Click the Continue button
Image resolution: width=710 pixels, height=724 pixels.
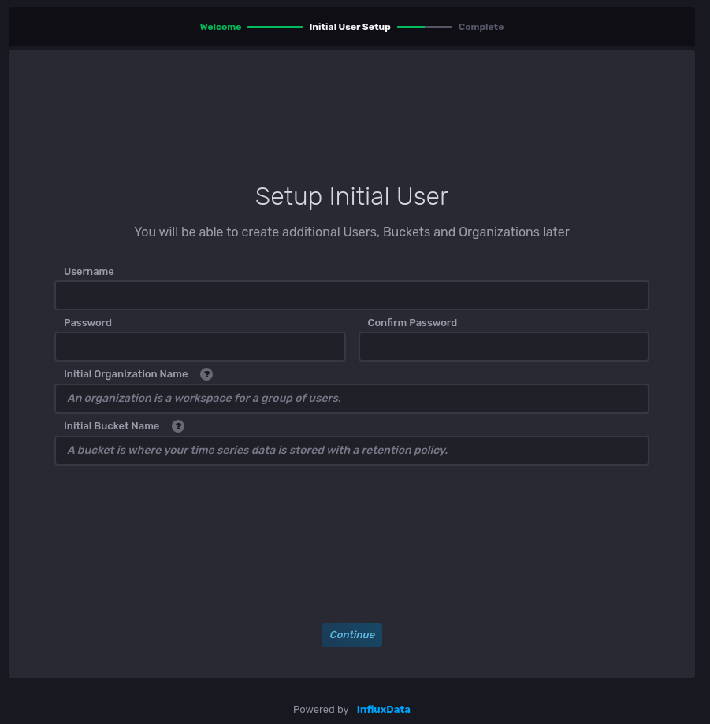351,635
